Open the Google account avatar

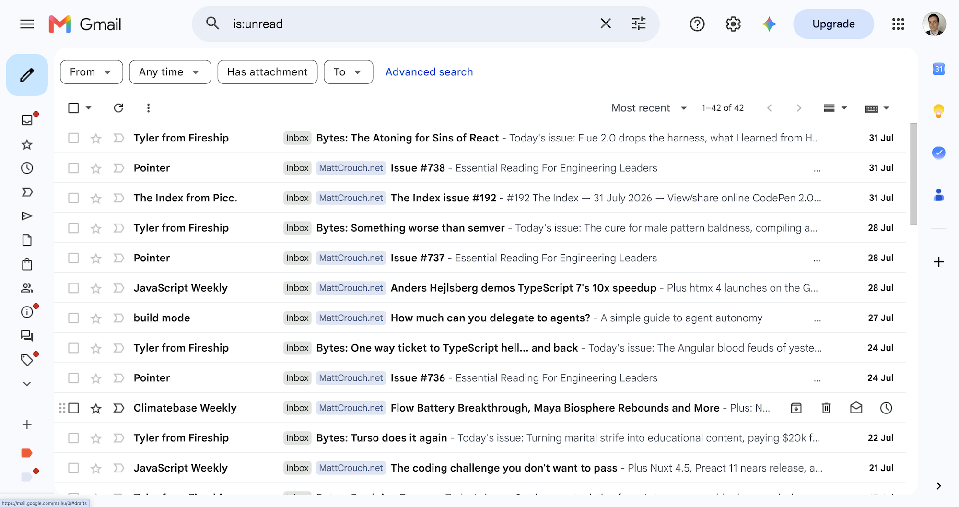934,24
